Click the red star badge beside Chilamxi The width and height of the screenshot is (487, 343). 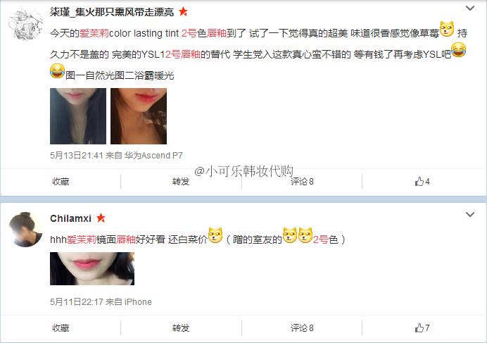[101, 218]
